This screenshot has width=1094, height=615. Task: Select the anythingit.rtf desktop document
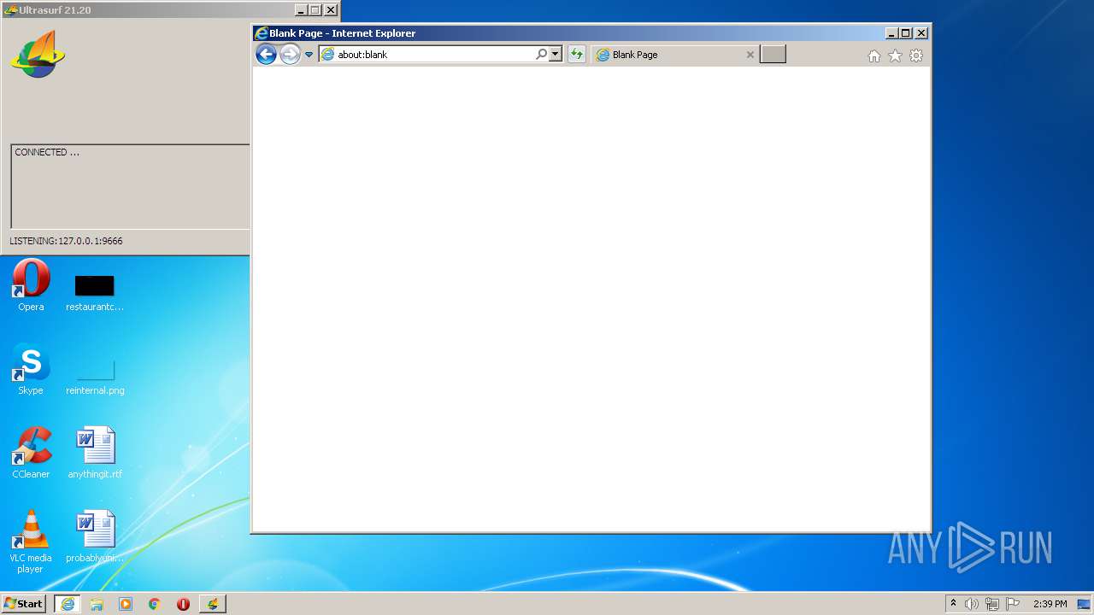(95, 454)
